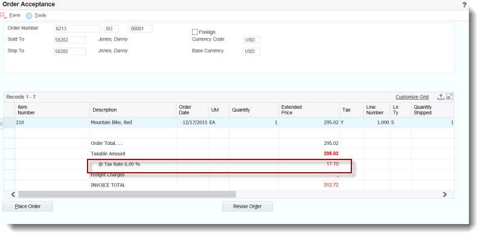The image size is (483, 238).
Task: Click the Sold To field 58202
Action: coord(69,40)
